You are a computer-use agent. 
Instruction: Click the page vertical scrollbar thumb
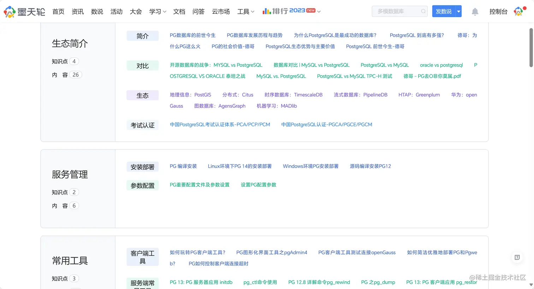pyautogui.click(x=531, y=48)
